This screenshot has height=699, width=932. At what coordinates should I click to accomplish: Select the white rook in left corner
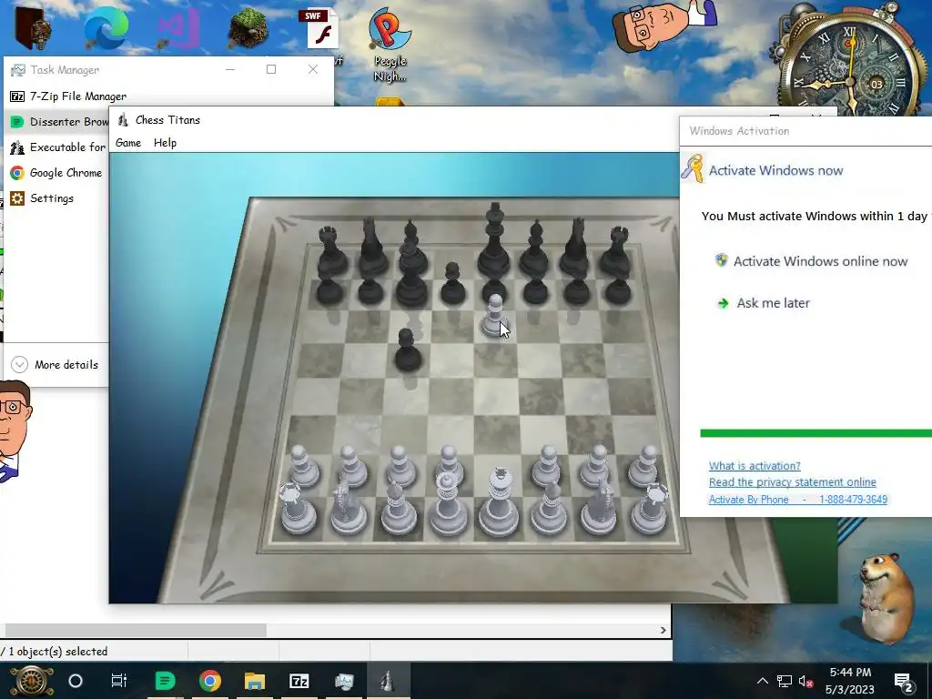(x=297, y=508)
